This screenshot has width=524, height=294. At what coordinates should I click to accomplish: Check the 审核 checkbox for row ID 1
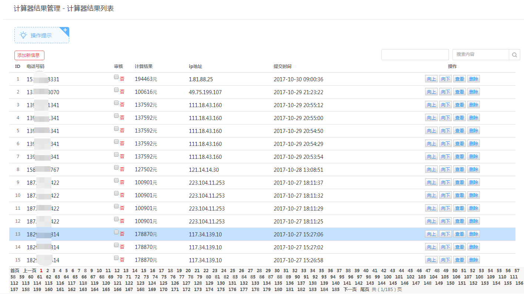click(x=116, y=77)
